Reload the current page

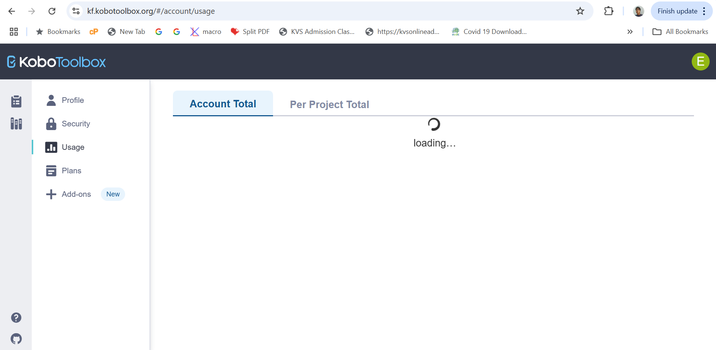52,11
